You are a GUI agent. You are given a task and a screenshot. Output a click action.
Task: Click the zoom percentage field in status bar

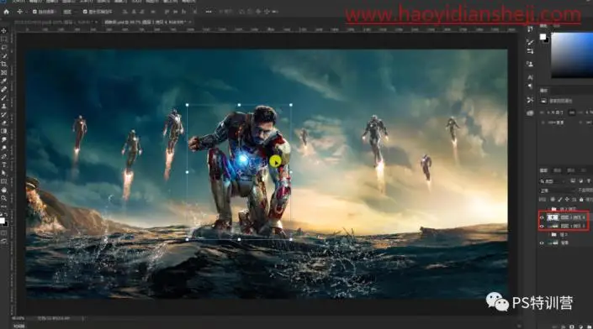coord(18,318)
